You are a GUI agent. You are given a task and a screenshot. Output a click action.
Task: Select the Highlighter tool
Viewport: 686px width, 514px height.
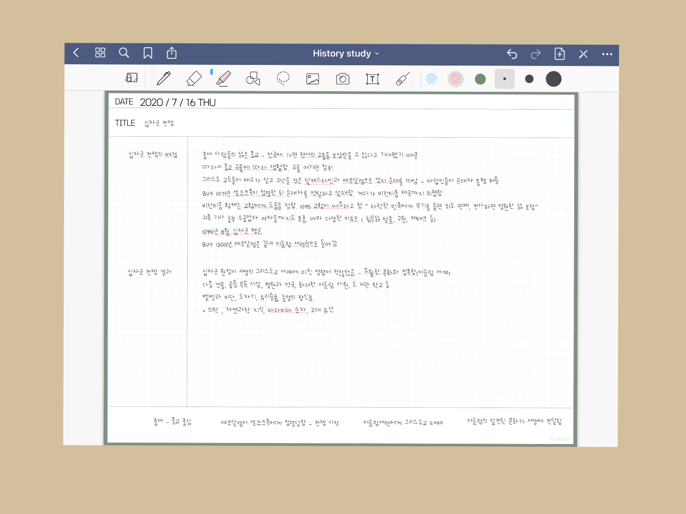[223, 79]
